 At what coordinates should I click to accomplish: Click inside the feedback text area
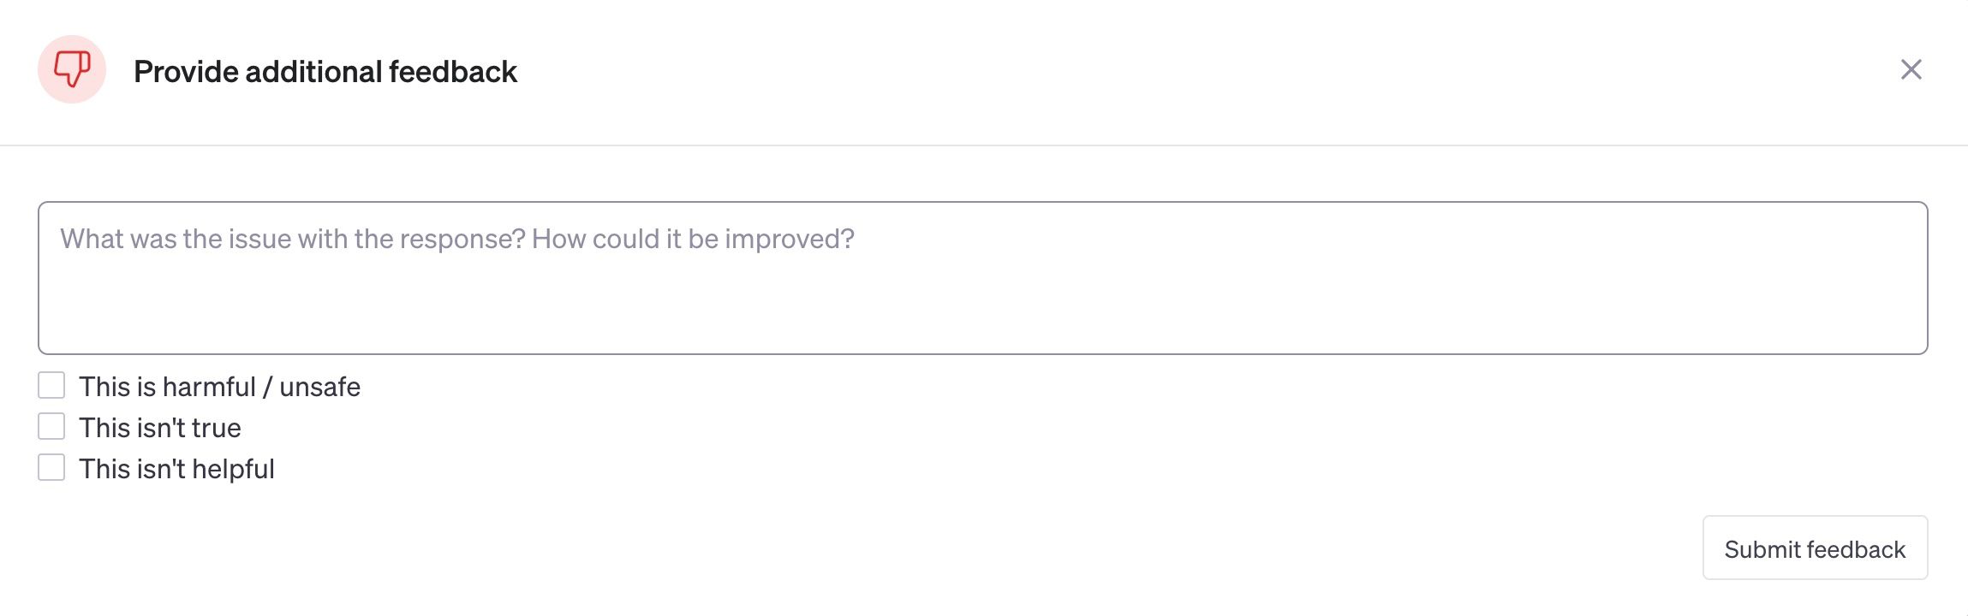click(983, 275)
